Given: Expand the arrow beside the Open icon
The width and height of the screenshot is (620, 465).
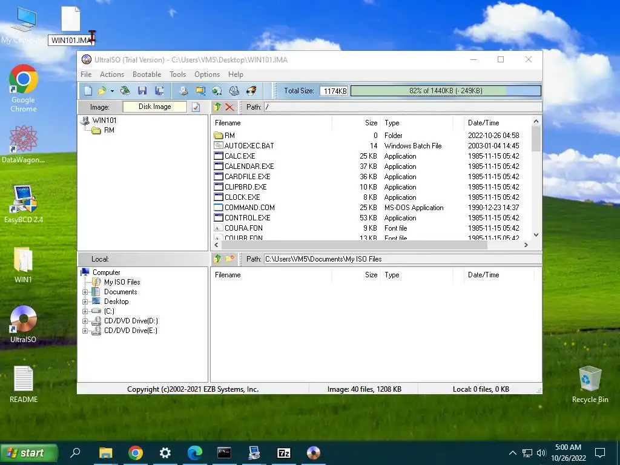Looking at the screenshot, I should tap(112, 91).
